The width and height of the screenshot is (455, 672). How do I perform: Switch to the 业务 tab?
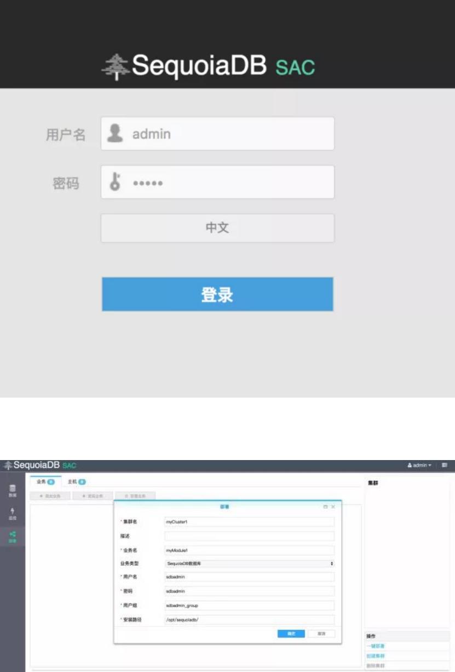tap(45, 481)
